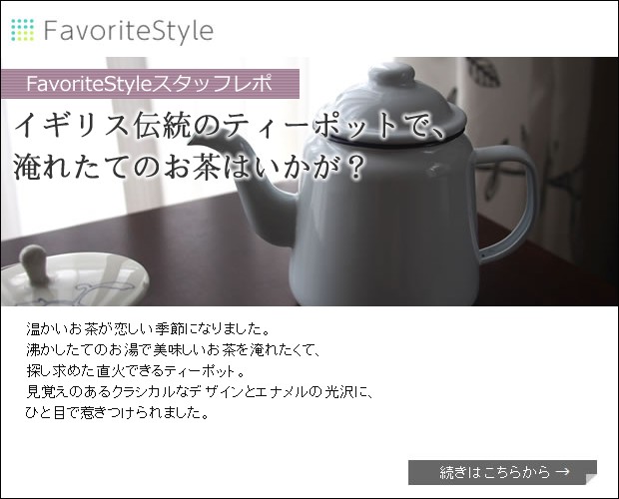Click the line mentioning エナメルの光沢に、
Viewport: 619px width, 499px height.
(x=199, y=391)
